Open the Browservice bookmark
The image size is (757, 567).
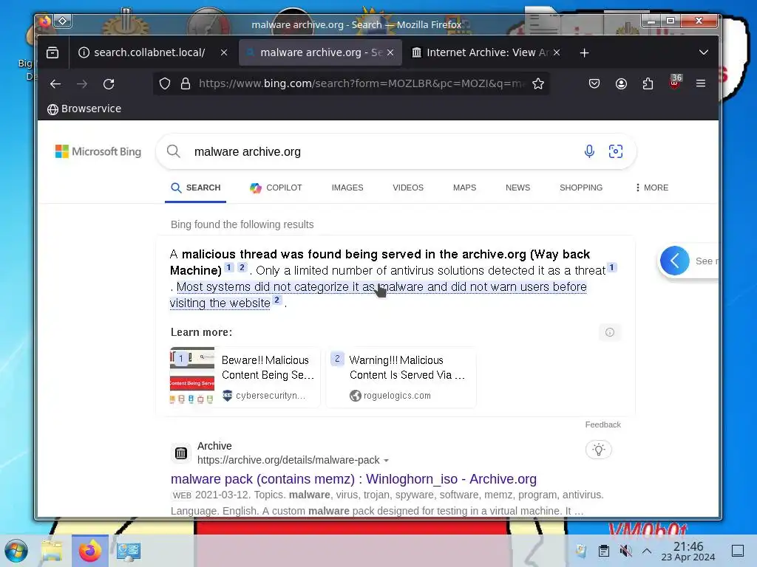pos(84,109)
